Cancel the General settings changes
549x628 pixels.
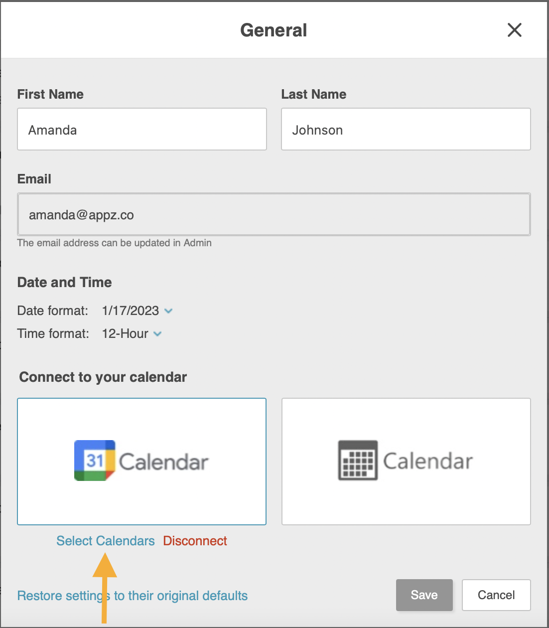point(496,595)
